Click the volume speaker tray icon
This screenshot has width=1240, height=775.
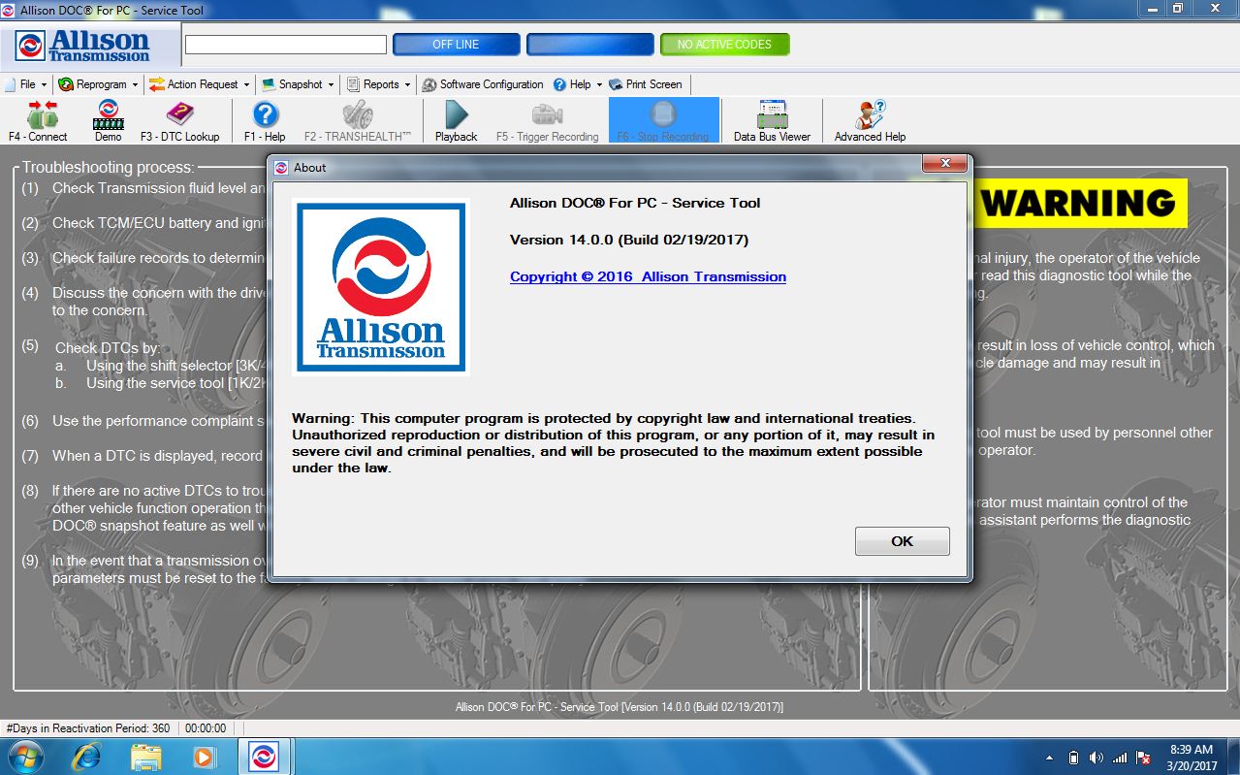coord(1097,757)
